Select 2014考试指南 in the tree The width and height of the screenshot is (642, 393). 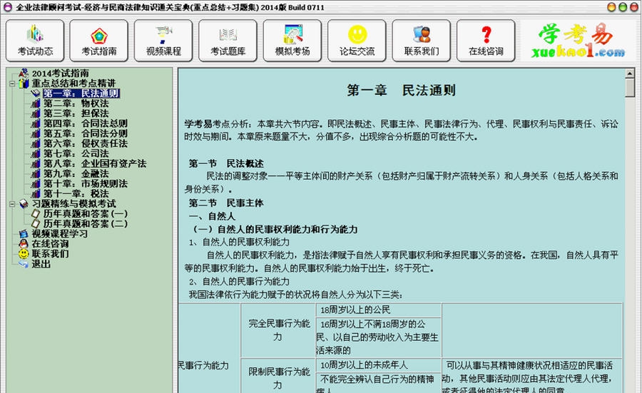(x=60, y=73)
